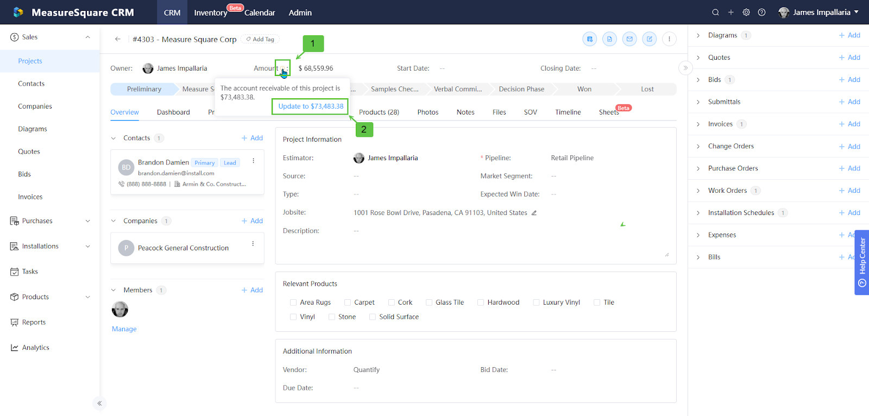Click the Add Tag button

261,39
